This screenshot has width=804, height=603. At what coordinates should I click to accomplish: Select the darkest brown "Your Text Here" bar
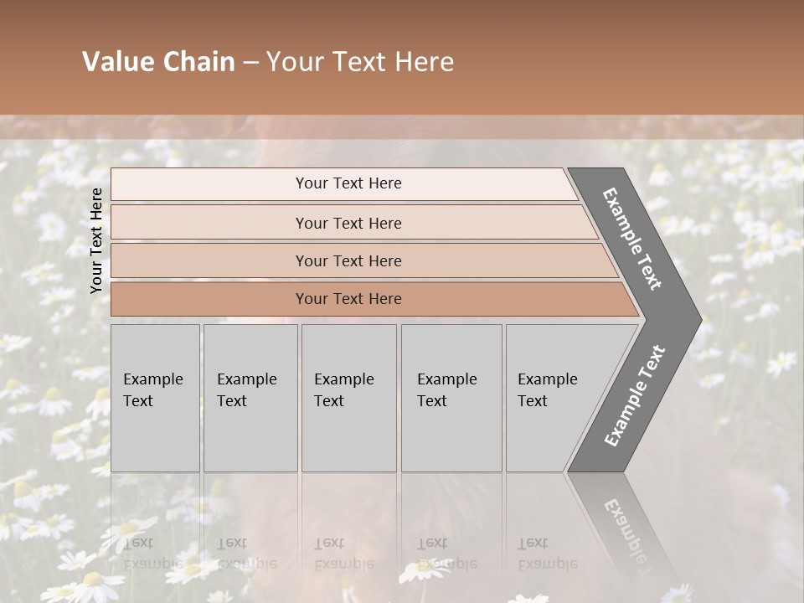click(x=348, y=299)
